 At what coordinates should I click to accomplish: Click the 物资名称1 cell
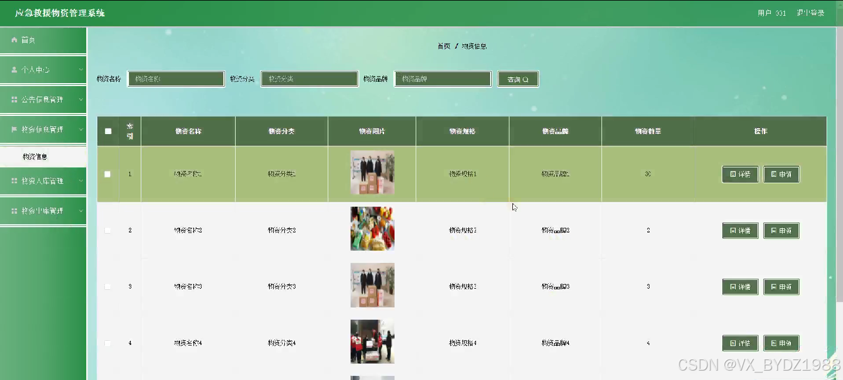[x=188, y=174]
